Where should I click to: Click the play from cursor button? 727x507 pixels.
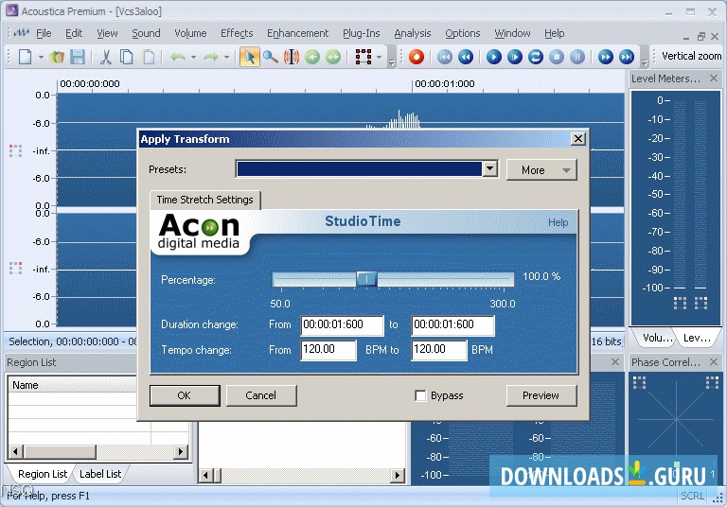pyautogui.click(x=515, y=57)
